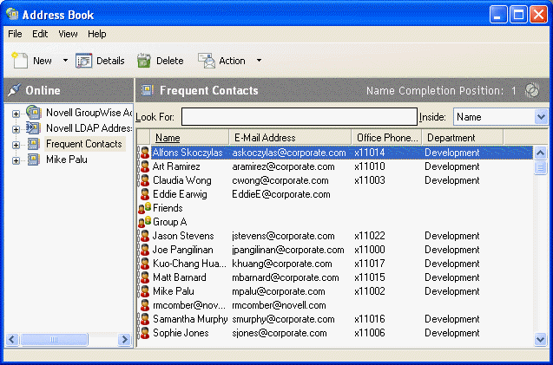The height and width of the screenshot is (365, 553).
Task: Click the Action envelope toolbar button
Action: point(221,61)
